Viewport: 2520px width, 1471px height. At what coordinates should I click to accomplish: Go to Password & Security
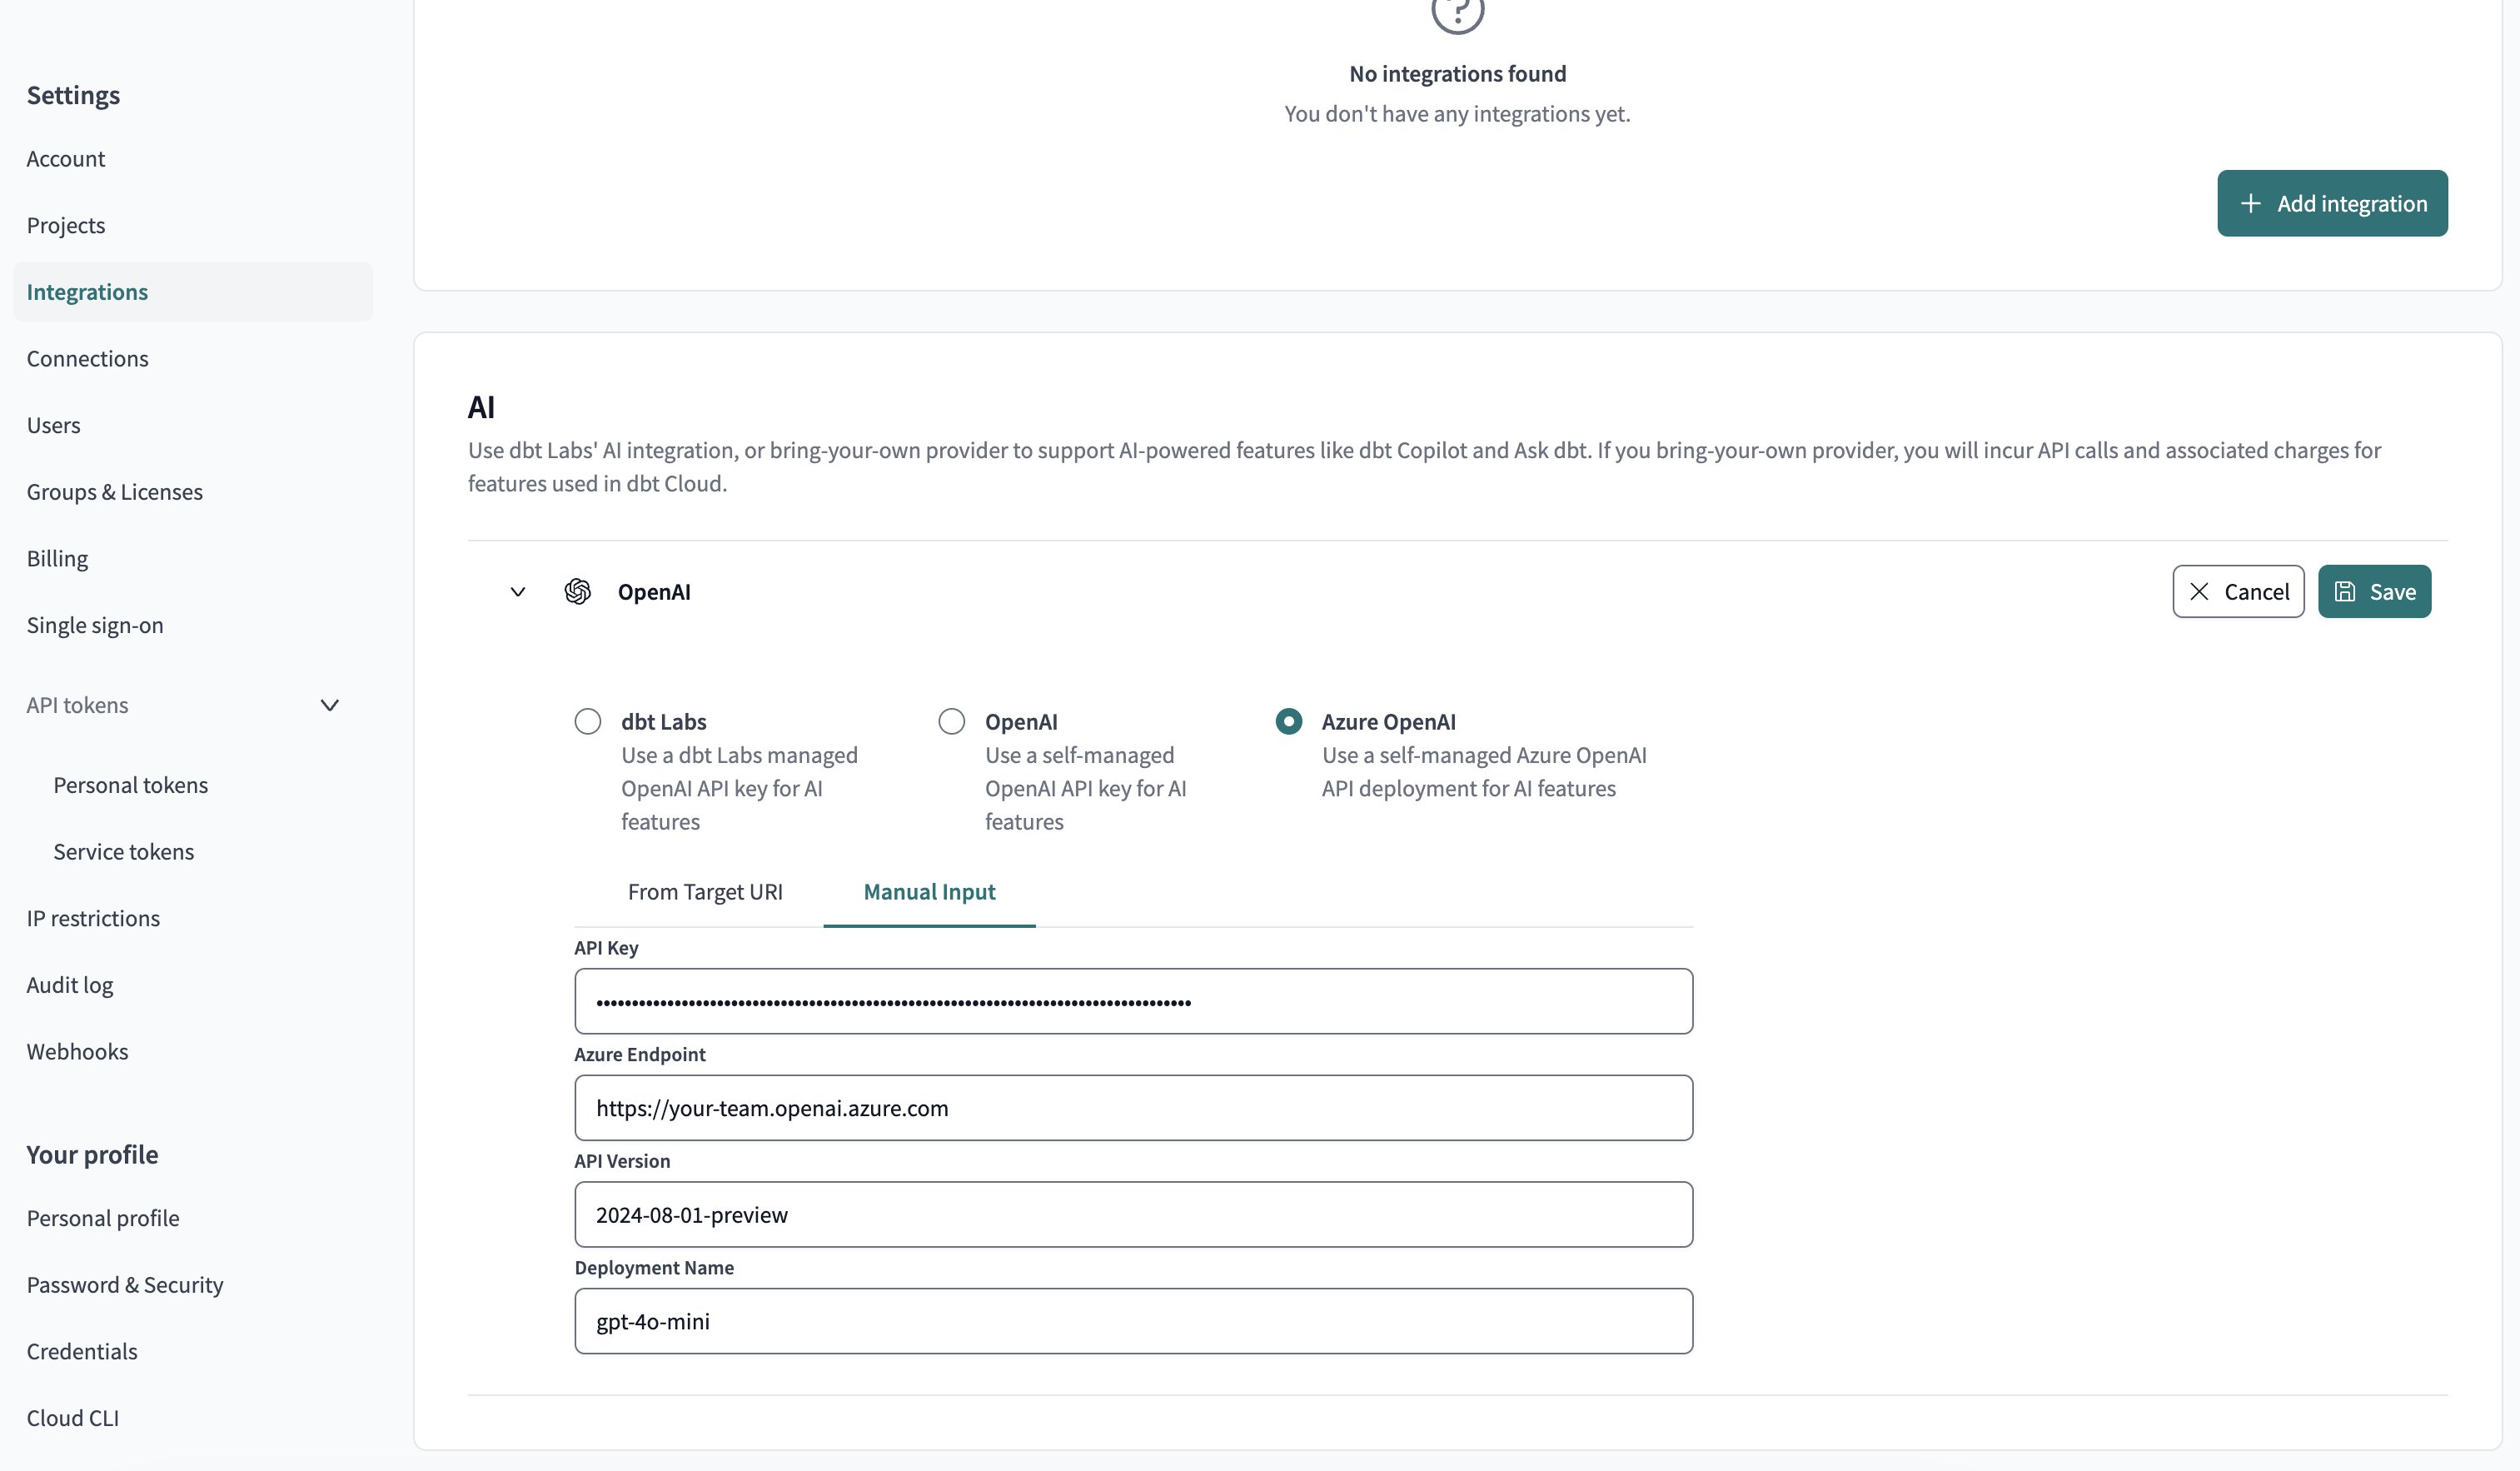point(125,1285)
